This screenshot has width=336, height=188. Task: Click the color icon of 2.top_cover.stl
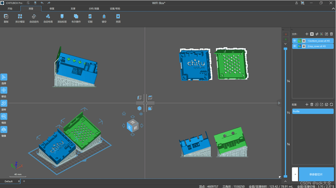[299, 46]
